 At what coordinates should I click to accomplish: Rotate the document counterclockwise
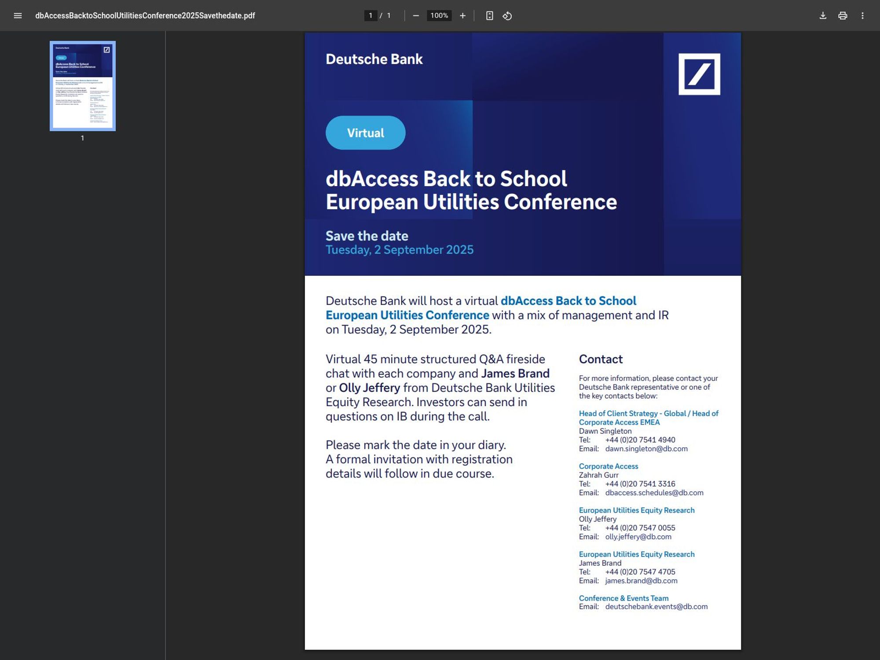507,16
